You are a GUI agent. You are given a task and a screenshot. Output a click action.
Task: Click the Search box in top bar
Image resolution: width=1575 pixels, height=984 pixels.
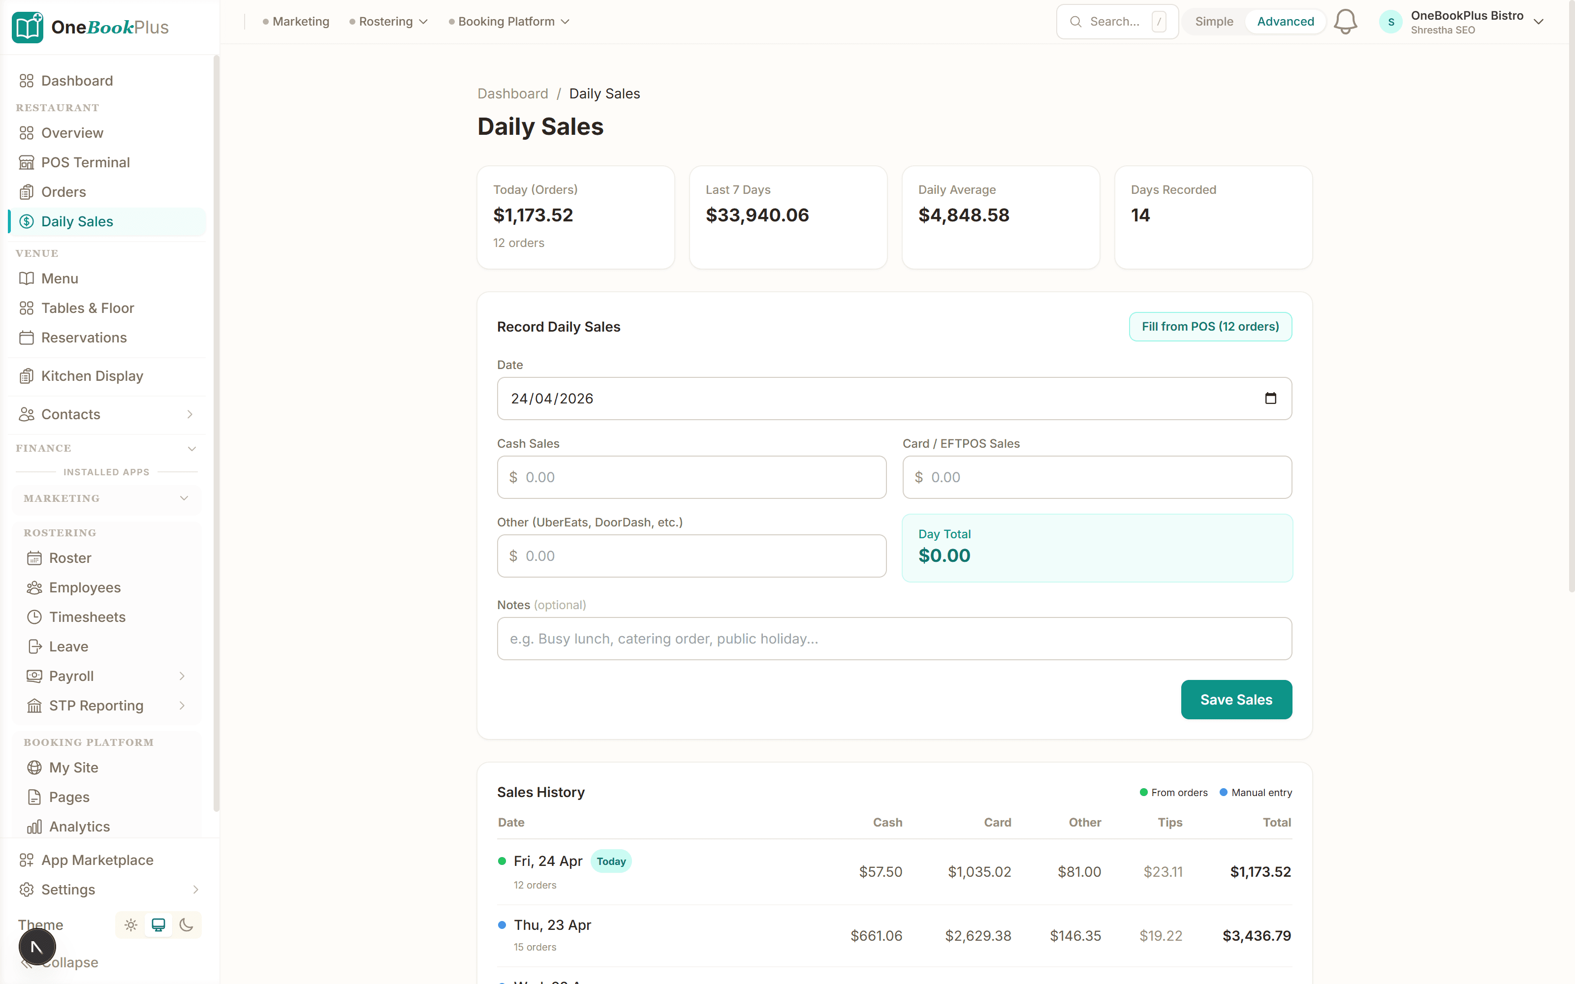(1117, 22)
